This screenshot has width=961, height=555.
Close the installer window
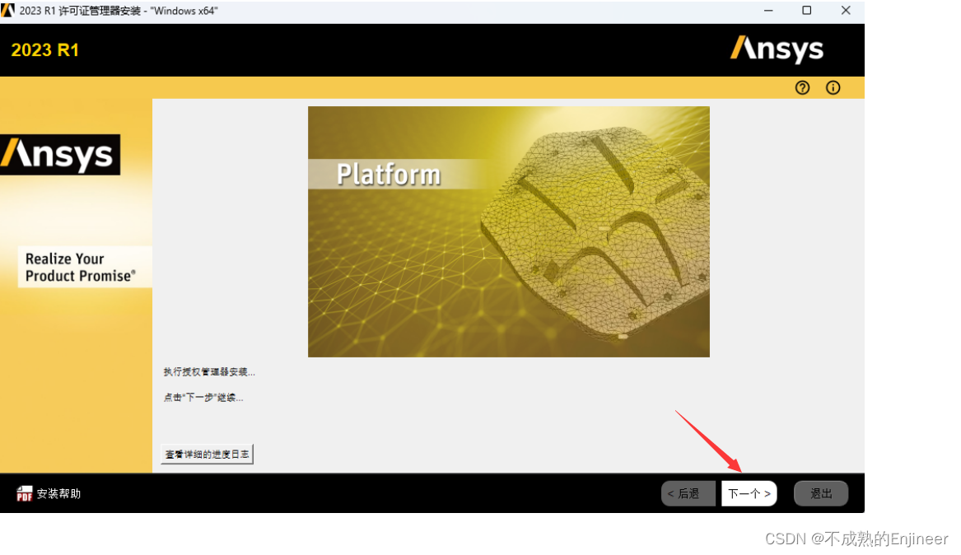tap(846, 11)
